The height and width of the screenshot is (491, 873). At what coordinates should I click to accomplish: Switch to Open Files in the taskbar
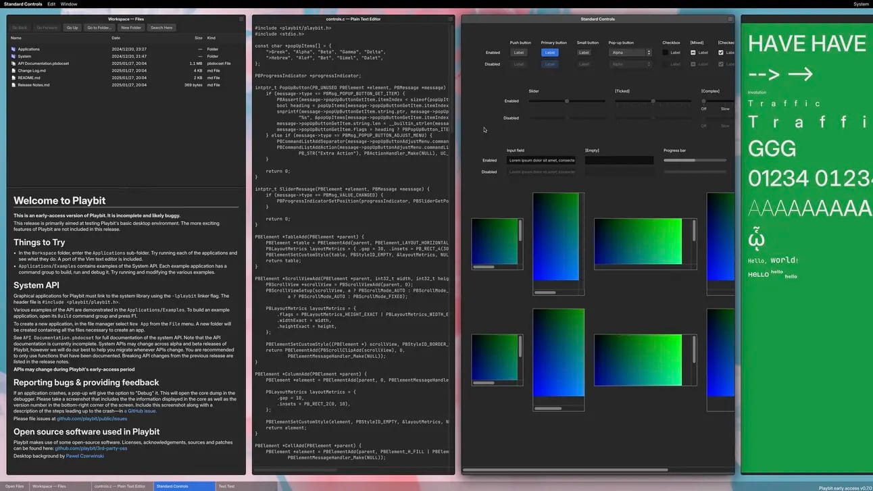click(x=14, y=486)
